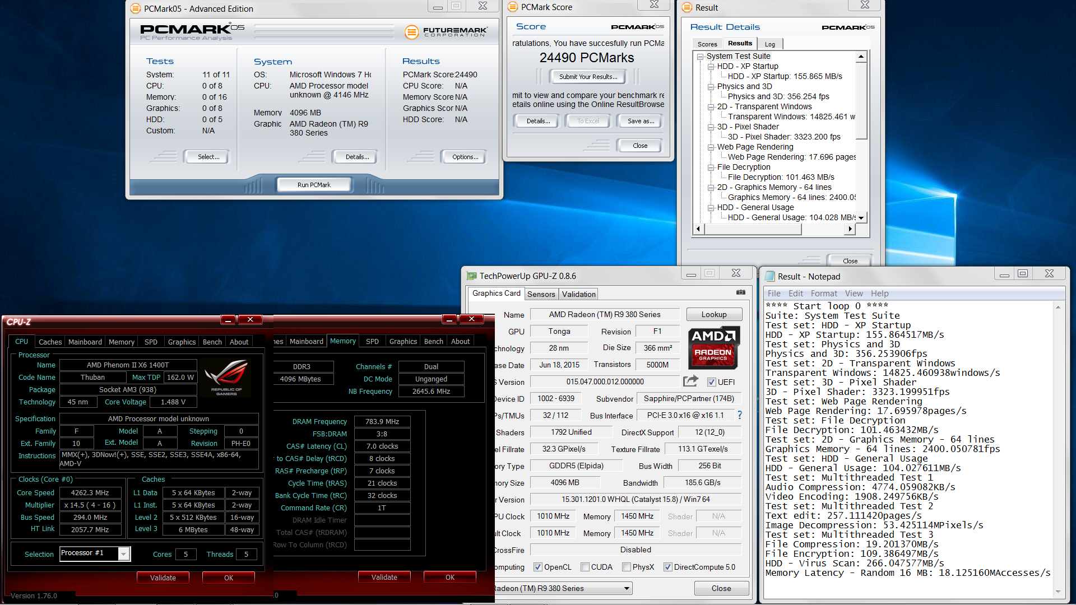Click Details... in the PCMark Score window
This screenshot has height=605, width=1076.
point(538,121)
